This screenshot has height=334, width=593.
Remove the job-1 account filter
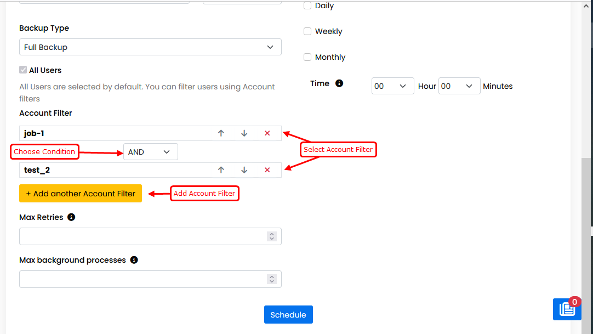[x=267, y=133]
